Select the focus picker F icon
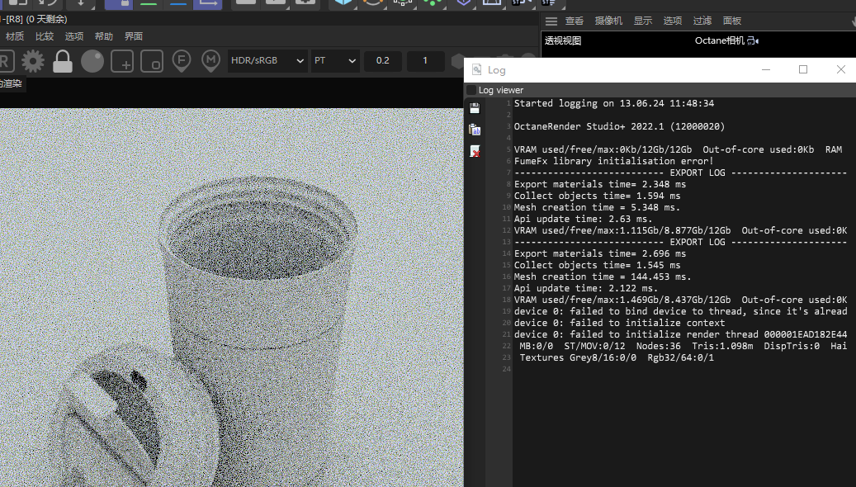This screenshot has height=487, width=856. [x=182, y=61]
